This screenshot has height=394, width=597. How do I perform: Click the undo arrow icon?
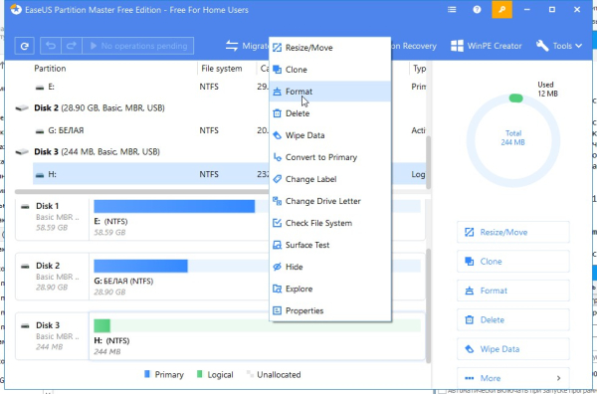(51, 46)
